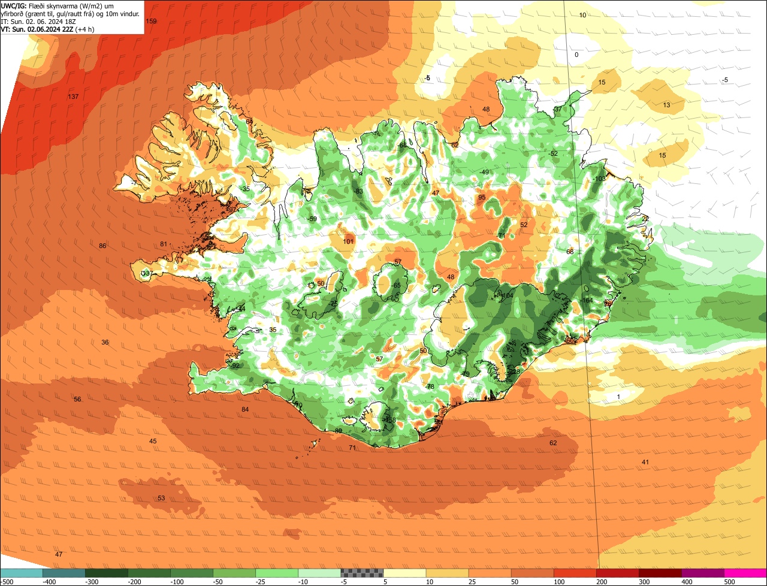
Task: Click the ocean value '84'
Action: (x=245, y=409)
